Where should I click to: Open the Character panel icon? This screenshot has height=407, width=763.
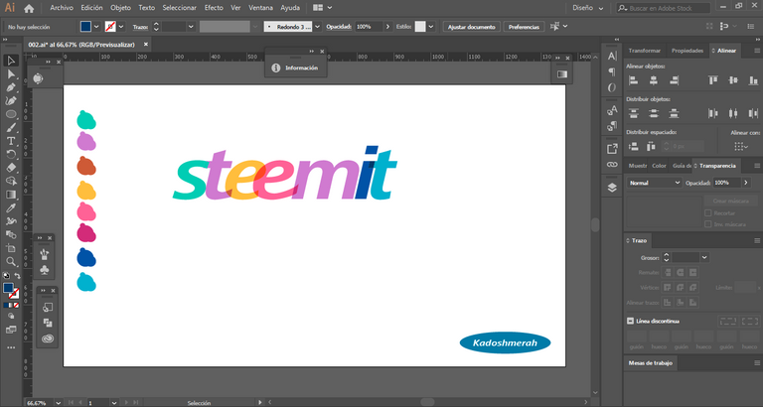coord(612,56)
